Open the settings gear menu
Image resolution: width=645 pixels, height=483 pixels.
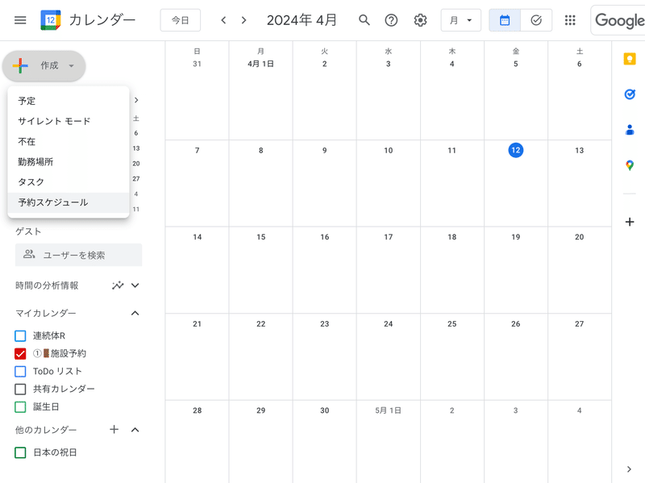click(420, 20)
